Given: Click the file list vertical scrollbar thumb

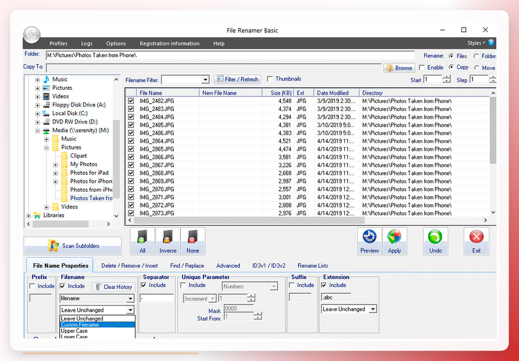Looking at the screenshot, I should [x=493, y=130].
